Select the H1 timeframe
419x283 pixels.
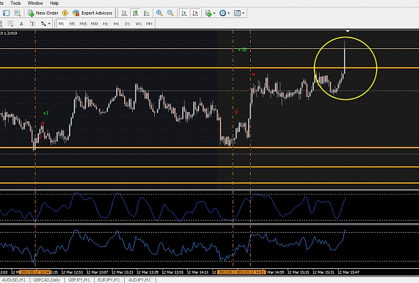click(105, 23)
